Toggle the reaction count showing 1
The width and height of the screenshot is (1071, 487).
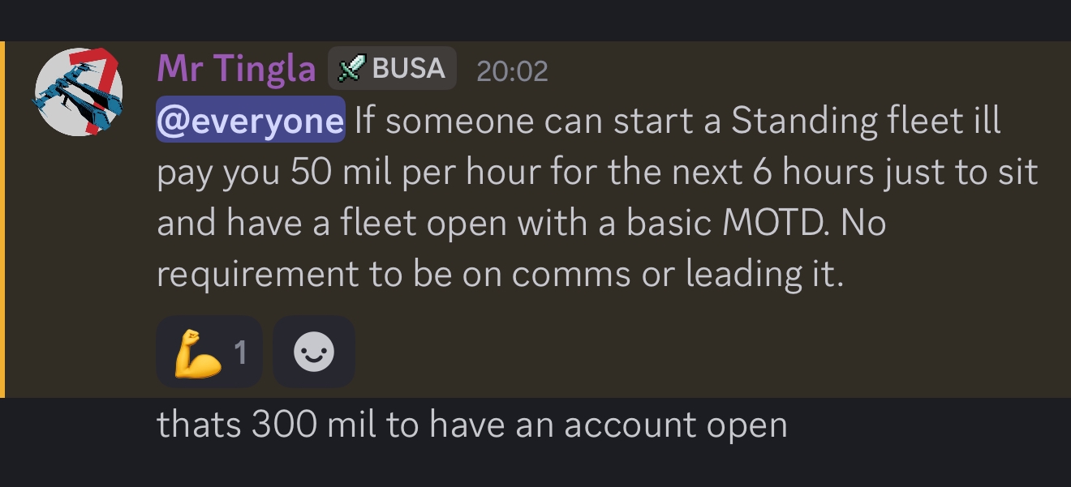pos(240,353)
